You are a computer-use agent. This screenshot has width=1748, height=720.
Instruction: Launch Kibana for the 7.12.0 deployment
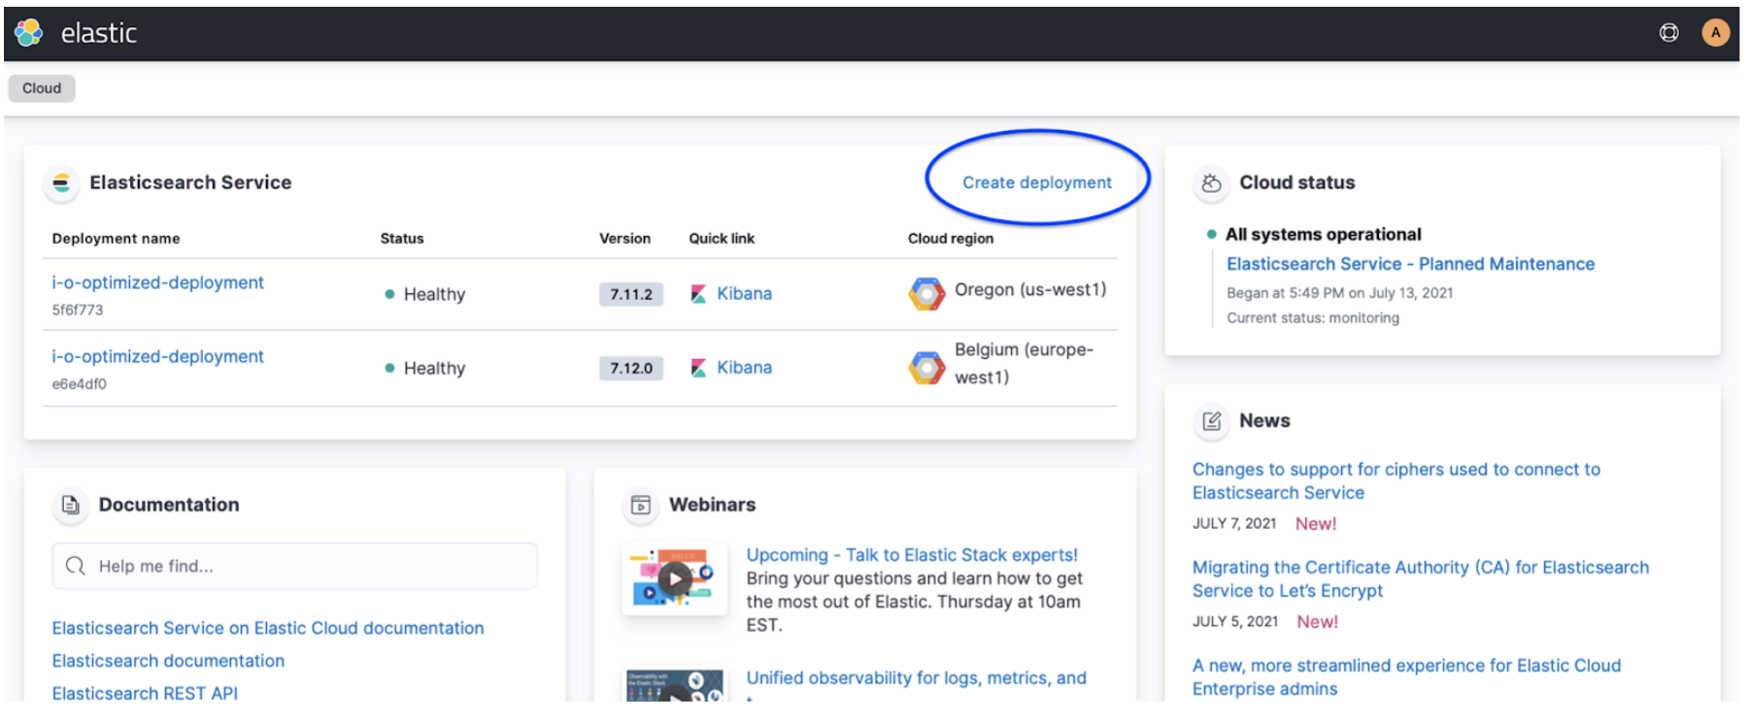[743, 368]
